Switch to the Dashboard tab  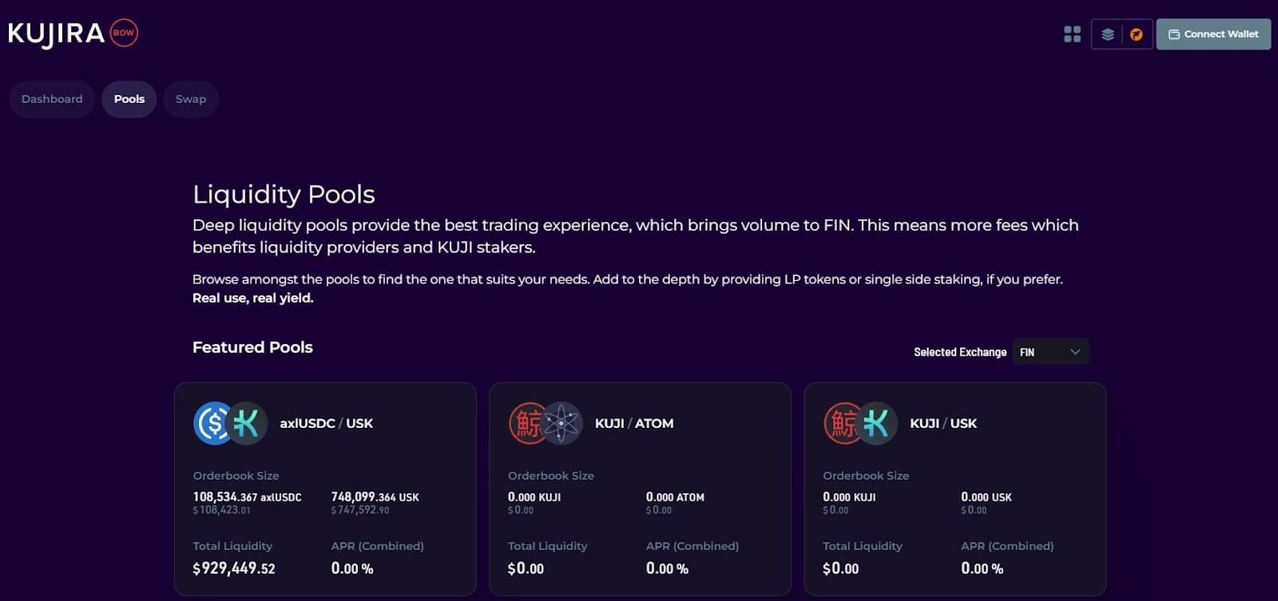pyautogui.click(x=52, y=99)
